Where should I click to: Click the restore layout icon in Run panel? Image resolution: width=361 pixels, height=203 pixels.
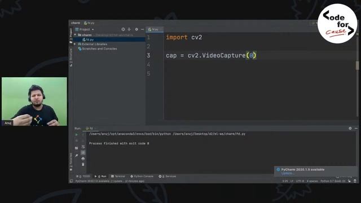click(77, 148)
